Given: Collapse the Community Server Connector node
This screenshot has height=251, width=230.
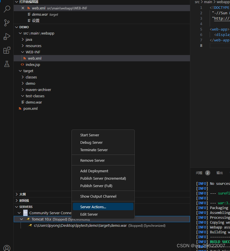Looking at the screenshot, I should coord(19,213).
